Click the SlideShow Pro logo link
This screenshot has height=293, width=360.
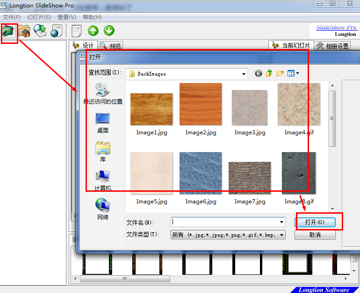pyautogui.click(x=336, y=27)
